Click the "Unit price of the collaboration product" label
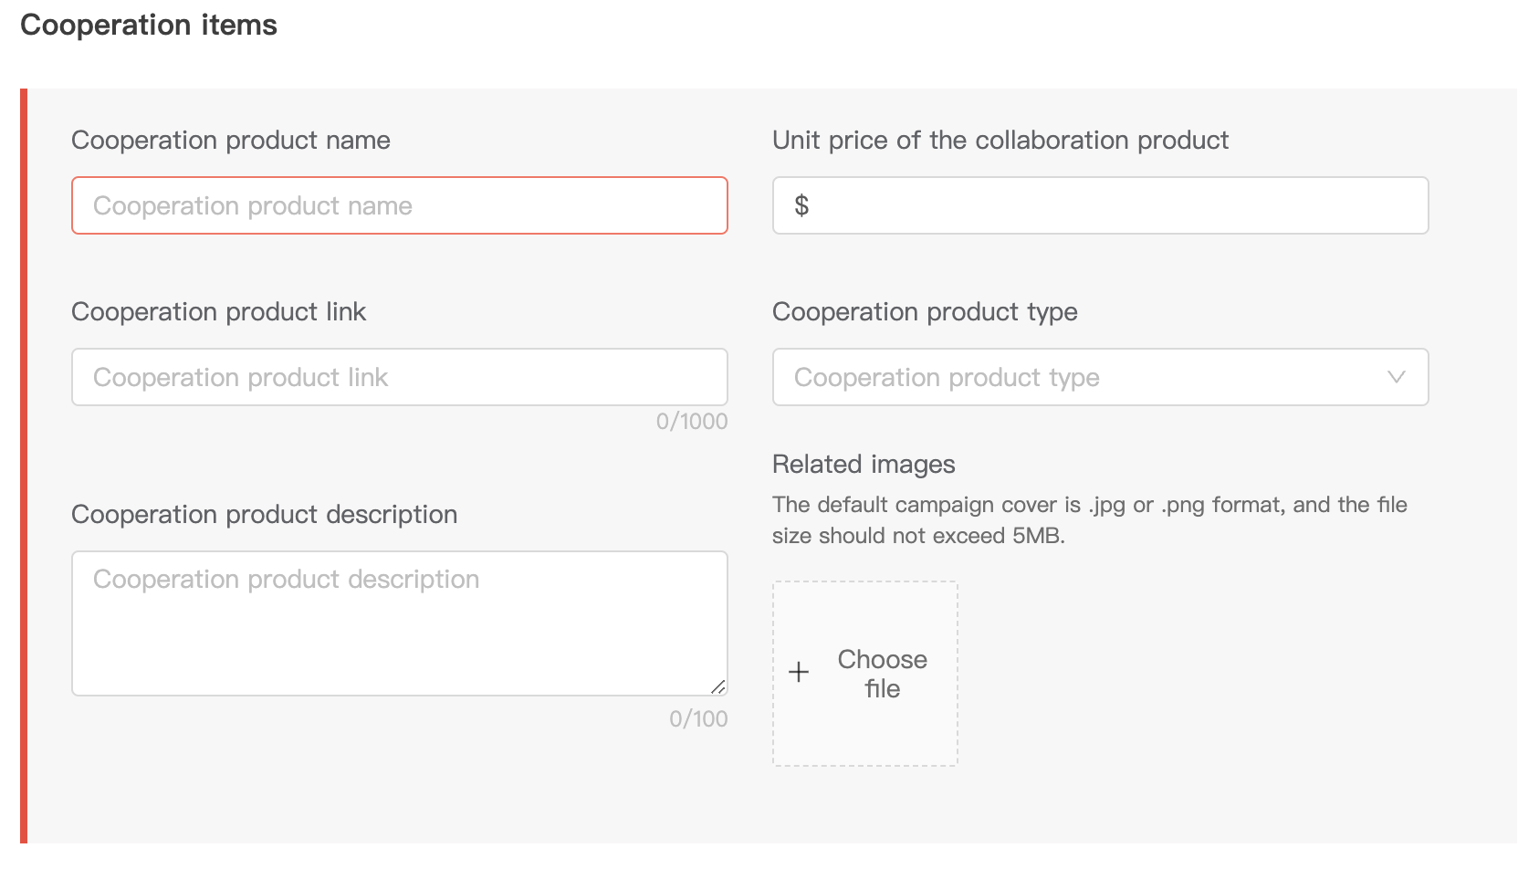The image size is (1539, 869). (1000, 140)
